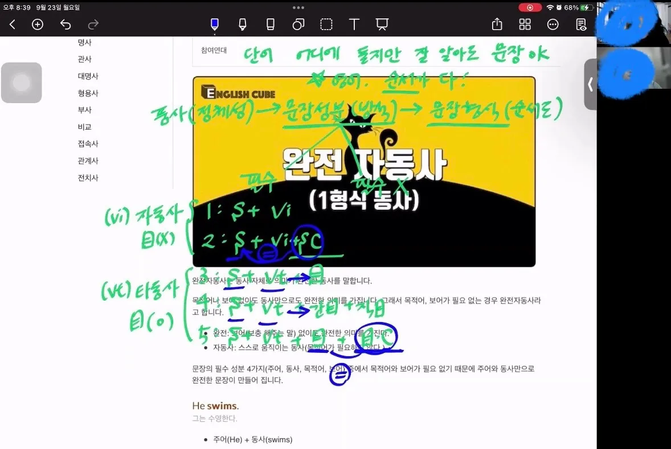Open 비교 in the sidebar
Screen dimensions: 671x449
point(85,127)
